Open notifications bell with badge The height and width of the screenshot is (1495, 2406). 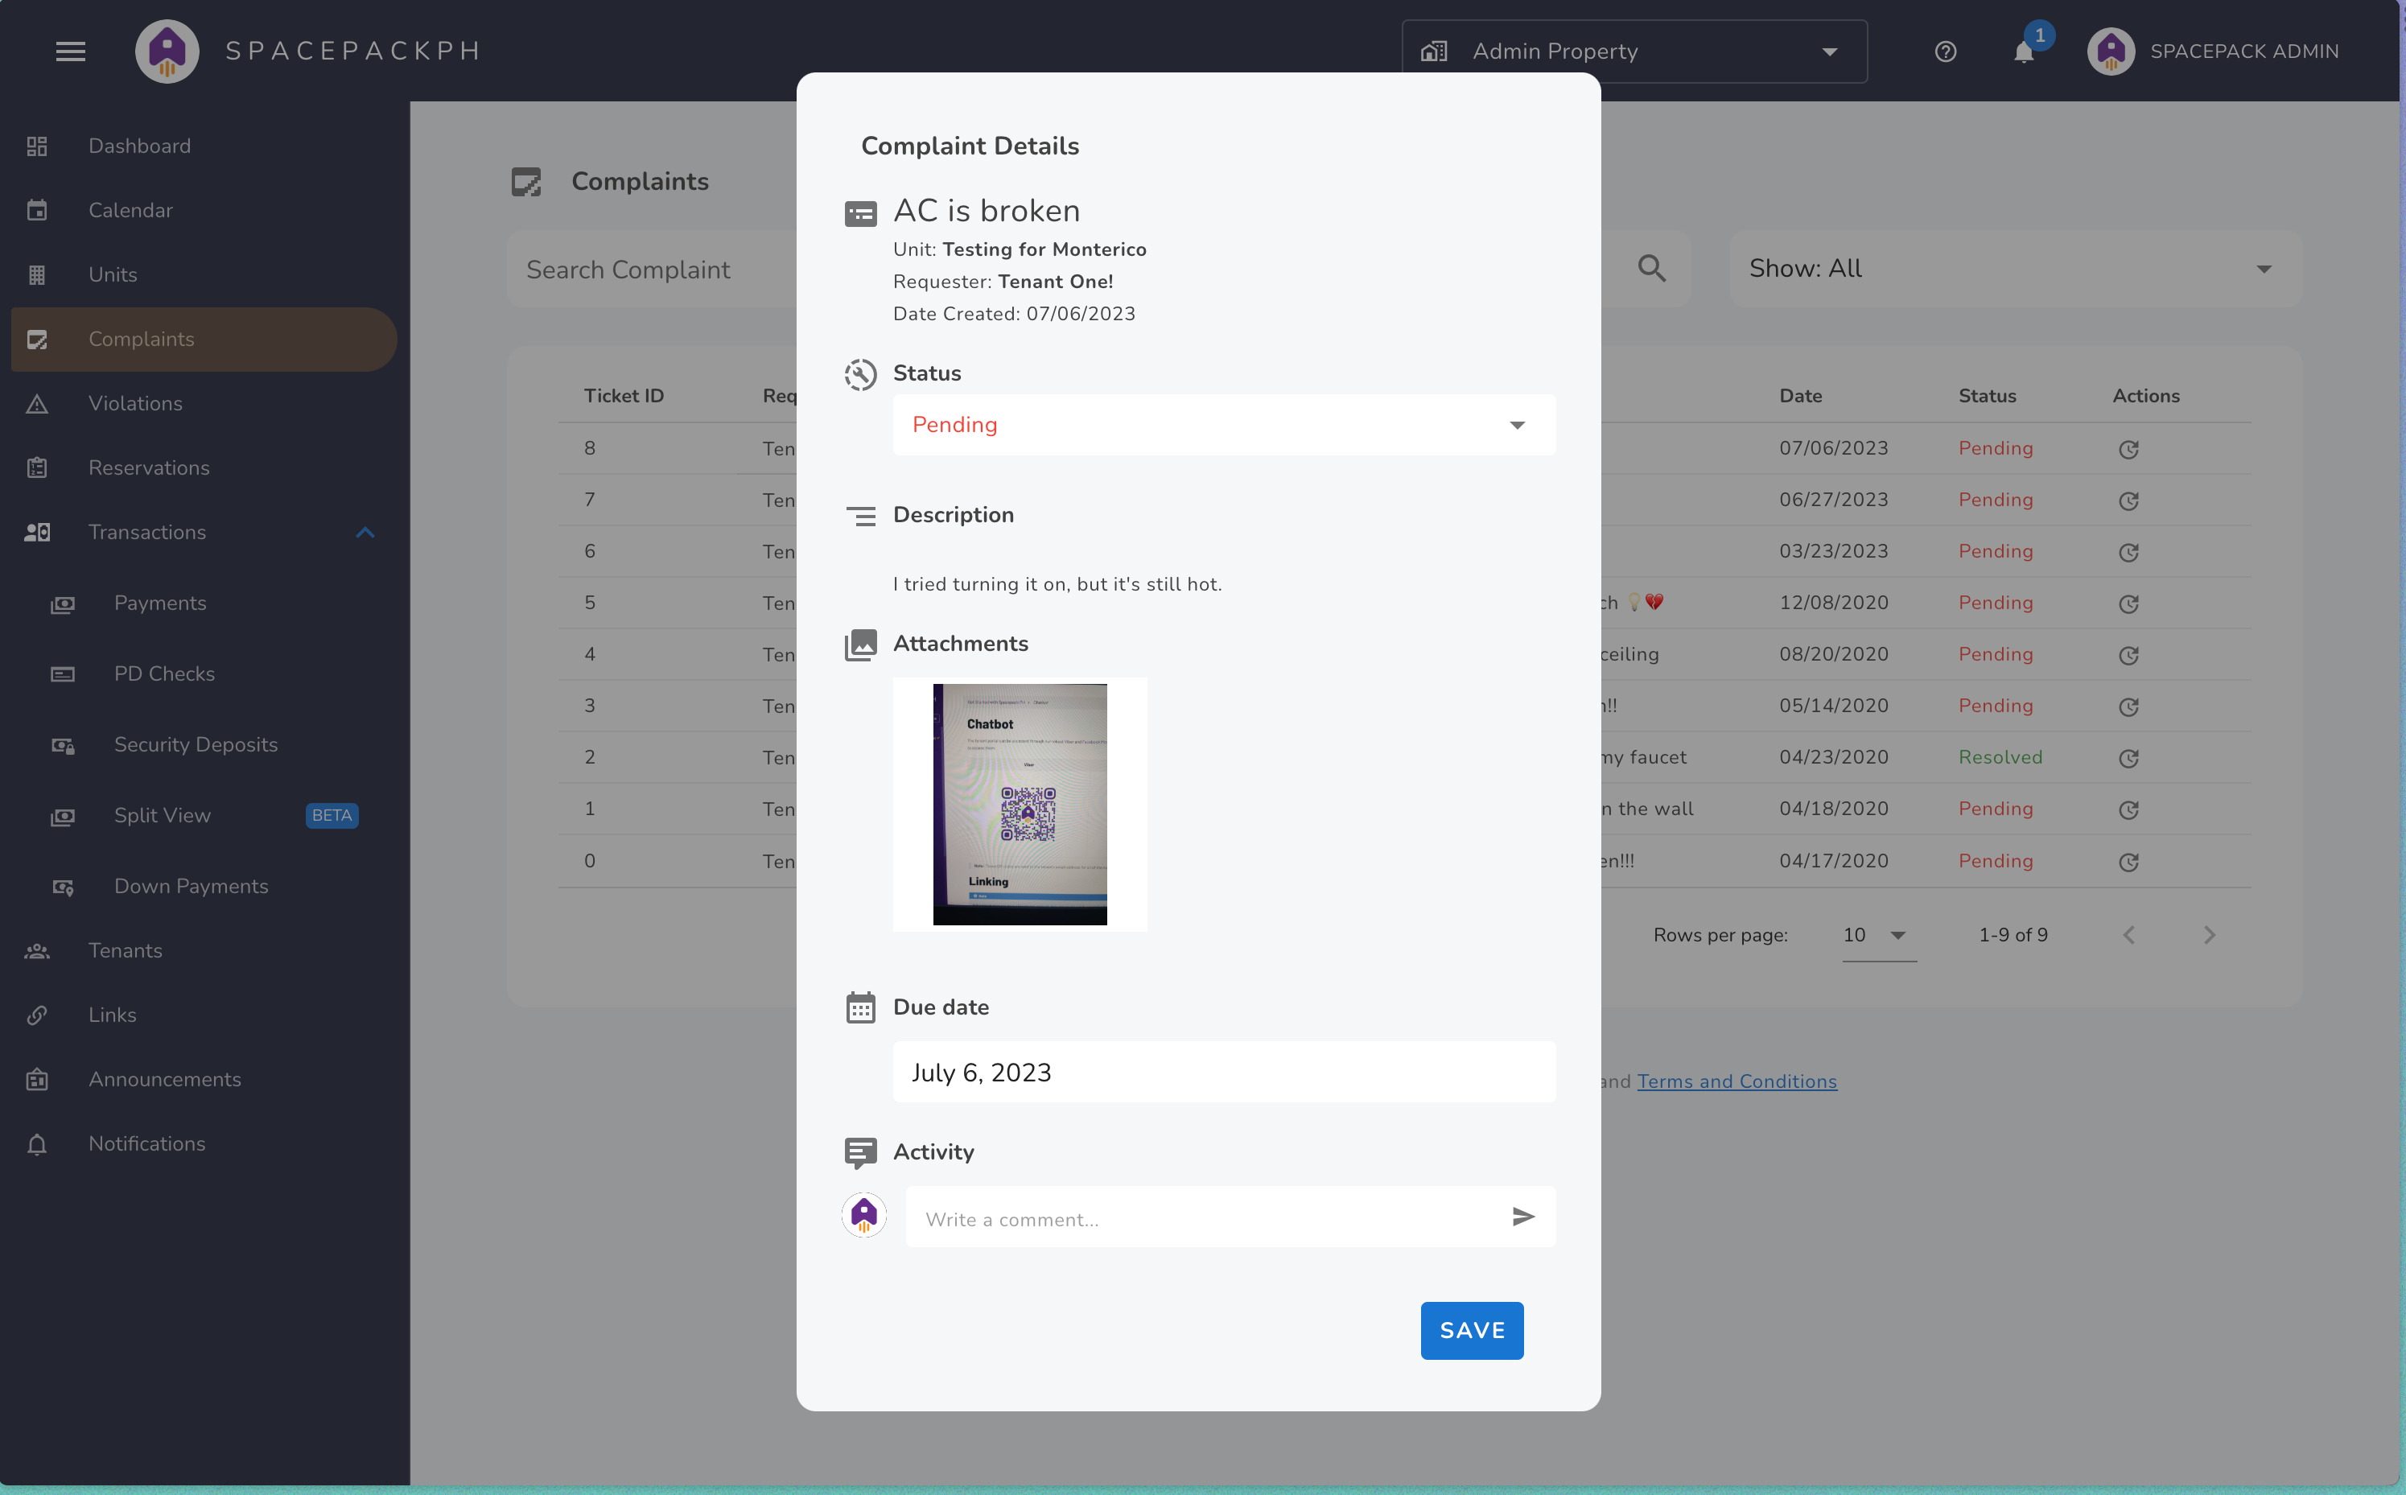[2025, 51]
